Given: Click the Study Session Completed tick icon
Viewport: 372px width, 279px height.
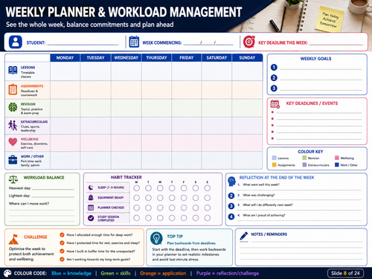Looking at the screenshot, I should (x=91, y=218).
